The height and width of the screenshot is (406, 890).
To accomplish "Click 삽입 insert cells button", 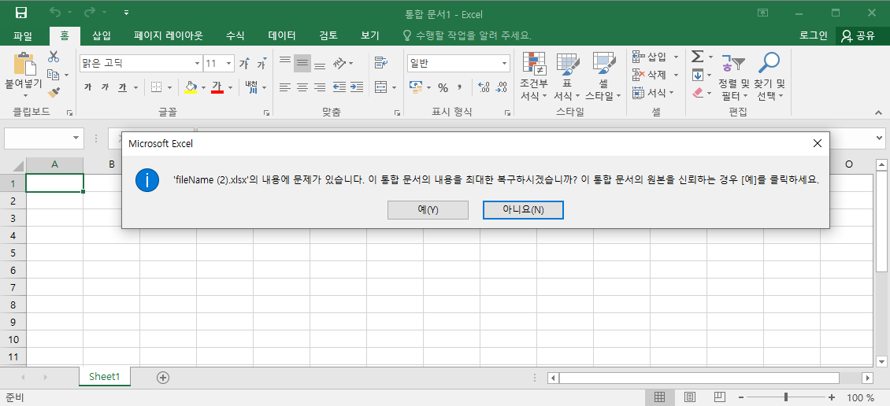I will [x=649, y=57].
